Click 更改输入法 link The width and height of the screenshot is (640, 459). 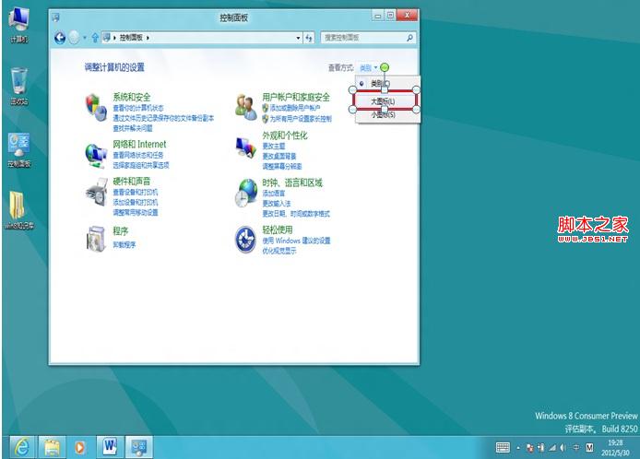pyautogui.click(x=277, y=203)
